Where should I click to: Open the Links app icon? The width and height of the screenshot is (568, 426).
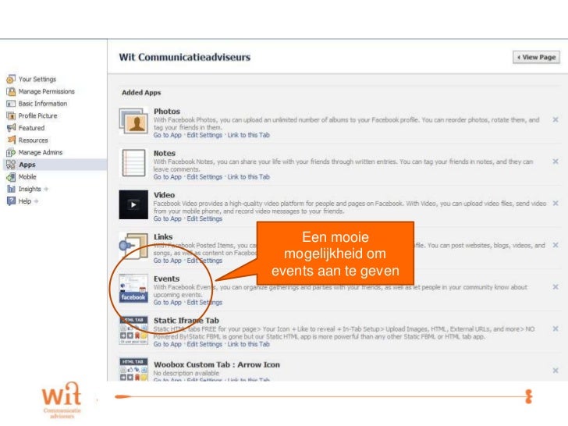[133, 247]
